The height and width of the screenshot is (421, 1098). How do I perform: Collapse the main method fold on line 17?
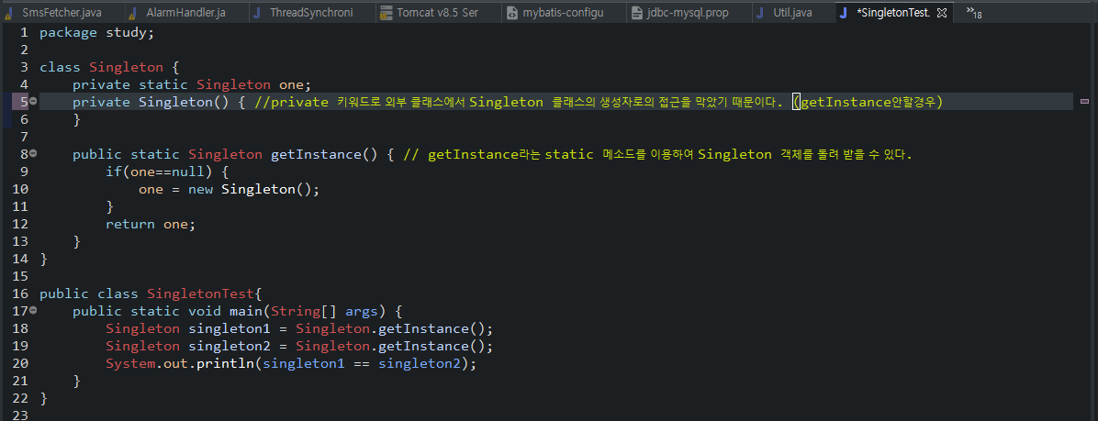33,311
